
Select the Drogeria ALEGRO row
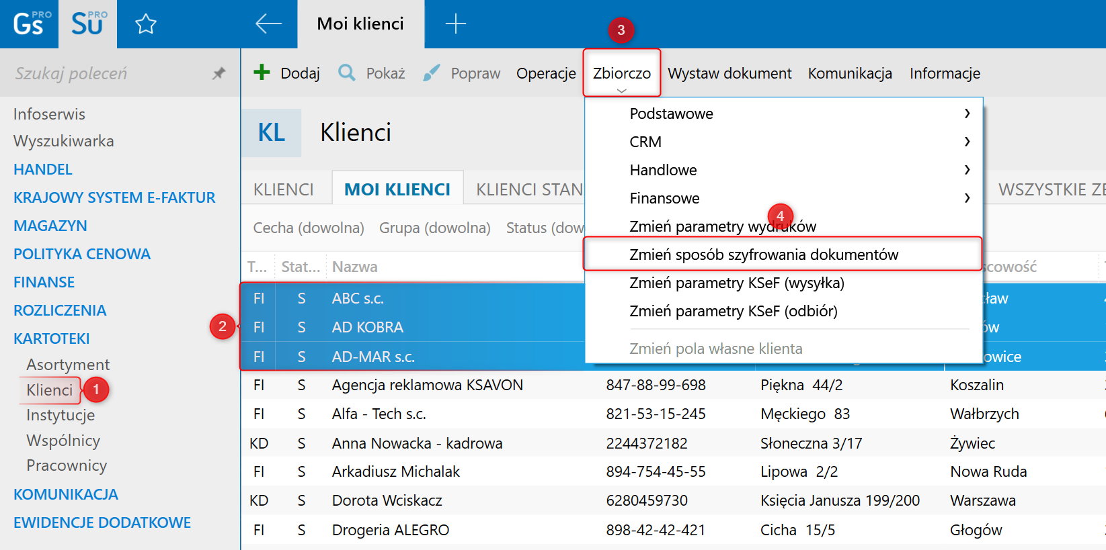pos(674,530)
